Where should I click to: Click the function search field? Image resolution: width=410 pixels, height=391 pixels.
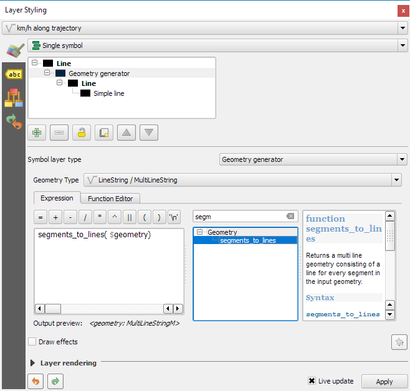[x=239, y=217]
